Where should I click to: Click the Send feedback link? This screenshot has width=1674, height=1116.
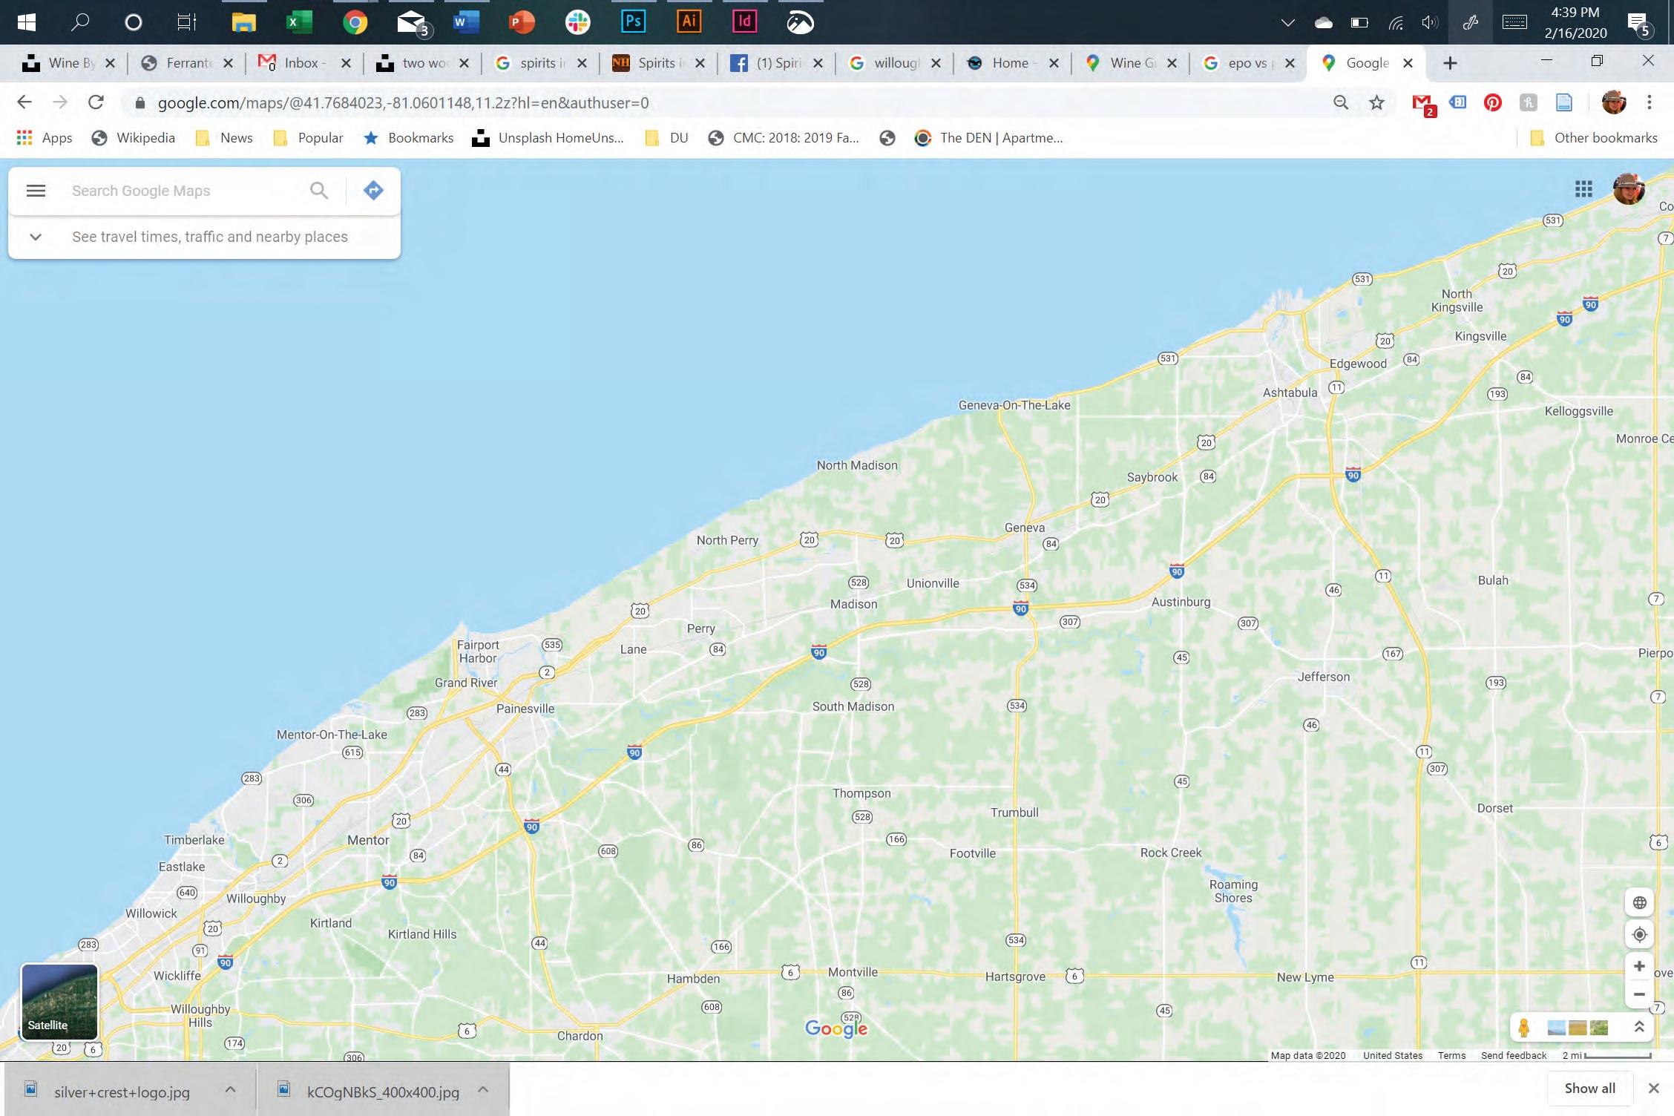(x=1513, y=1055)
